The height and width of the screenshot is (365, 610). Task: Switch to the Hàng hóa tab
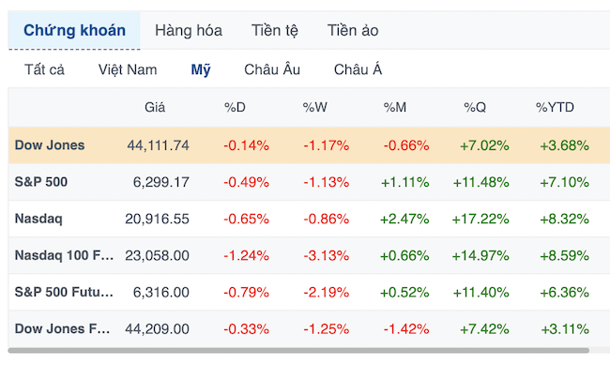[x=189, y=30]
